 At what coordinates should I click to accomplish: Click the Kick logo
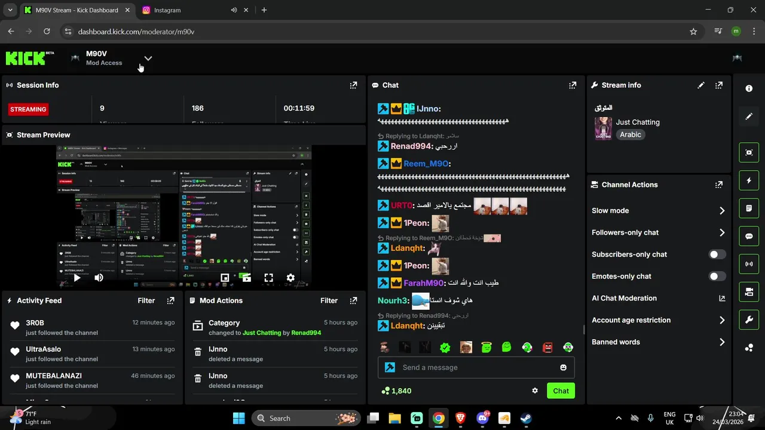30,58
